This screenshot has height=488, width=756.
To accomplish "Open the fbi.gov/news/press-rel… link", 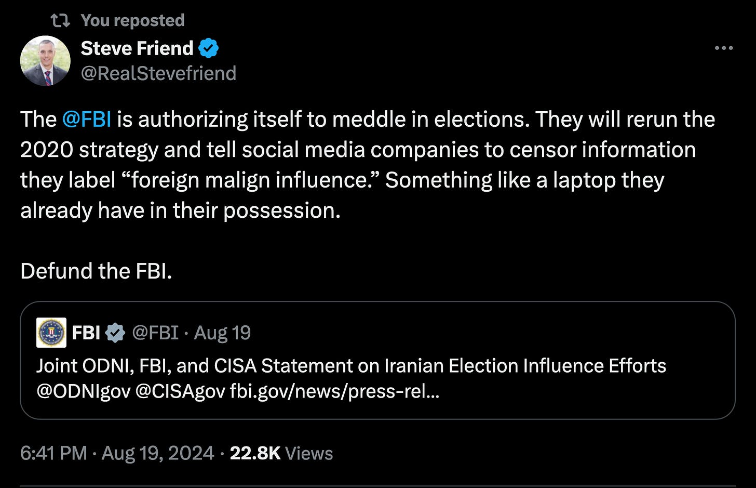I will 334,391.
